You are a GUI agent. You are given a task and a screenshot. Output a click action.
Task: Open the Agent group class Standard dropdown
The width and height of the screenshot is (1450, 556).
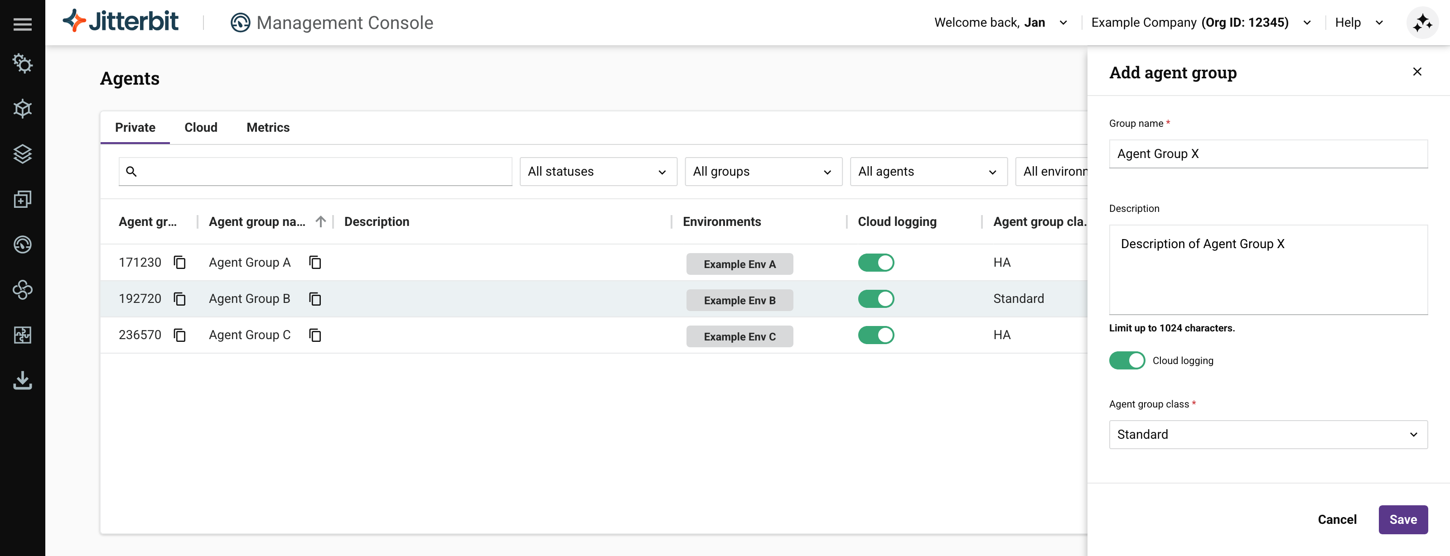[1268, 435]
